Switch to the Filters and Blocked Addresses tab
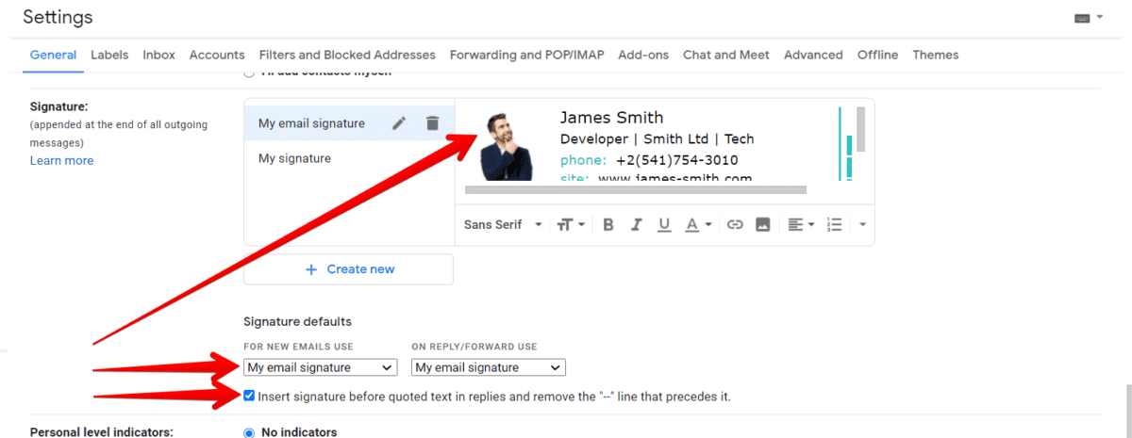1132x438 pixels. [x=347, y=55]
